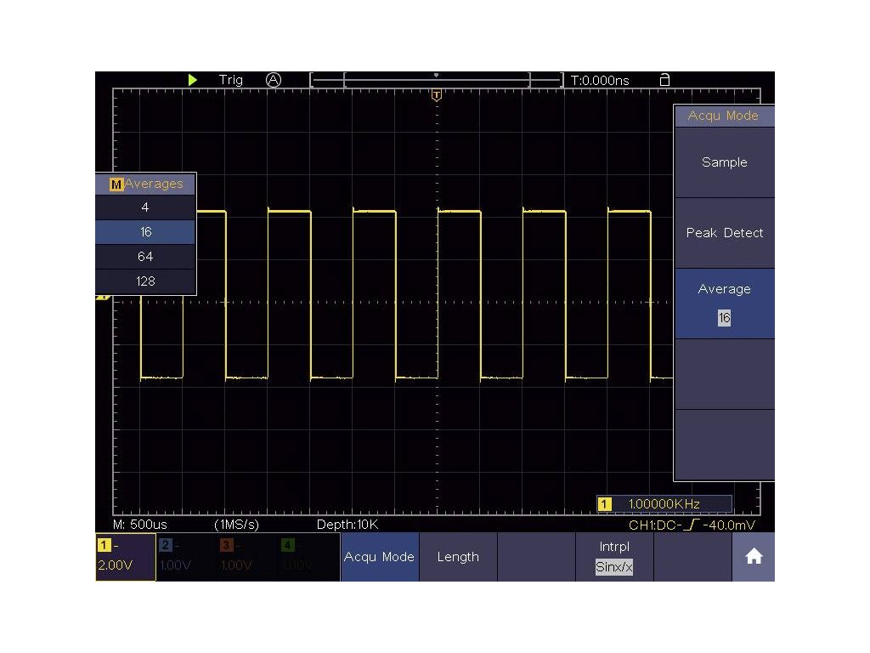The height and width of the screenshot is (653, 870).
Task: Click the channel 1 ground level marker
Action: tap(103, 298)
